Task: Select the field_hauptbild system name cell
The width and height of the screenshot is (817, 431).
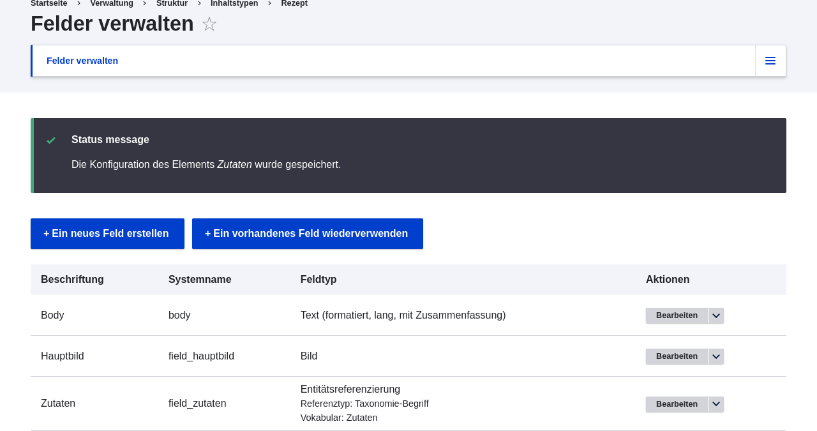Action: click(201, 356)
